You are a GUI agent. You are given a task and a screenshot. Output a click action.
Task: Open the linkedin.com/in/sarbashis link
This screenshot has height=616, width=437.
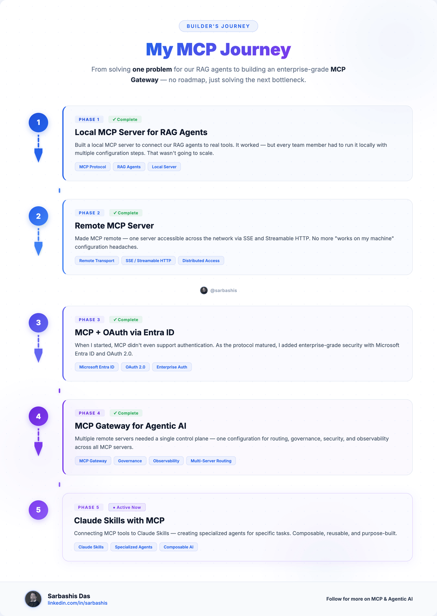coord(78,603)
